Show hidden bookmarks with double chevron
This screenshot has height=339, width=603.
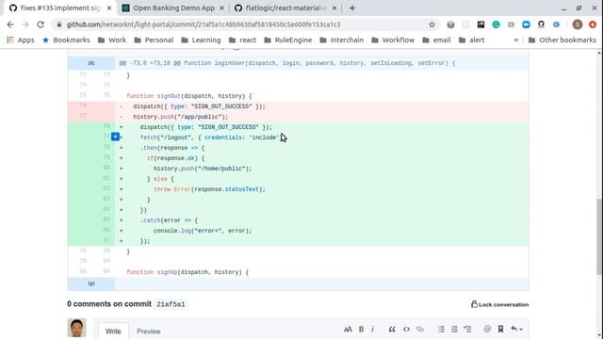516,40
